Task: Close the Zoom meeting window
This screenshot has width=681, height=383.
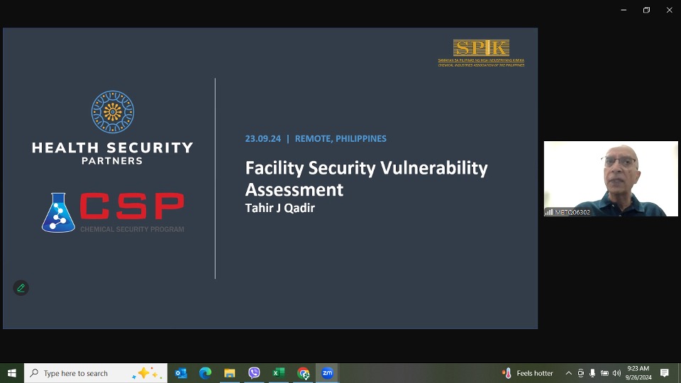Action: (669, 10)
